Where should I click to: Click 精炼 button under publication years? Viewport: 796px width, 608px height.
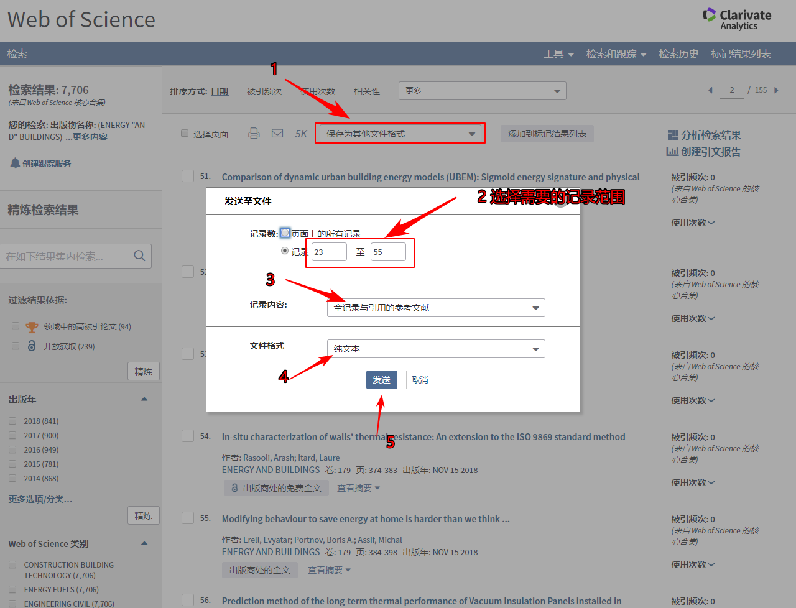point(144,515)
